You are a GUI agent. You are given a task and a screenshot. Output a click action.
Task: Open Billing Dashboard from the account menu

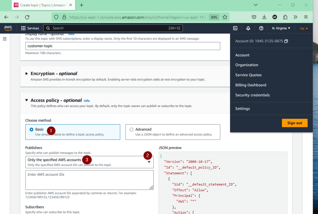tap(251, 85)
